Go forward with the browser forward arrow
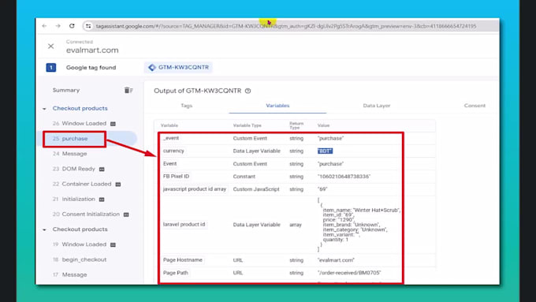 click(58, 26)
